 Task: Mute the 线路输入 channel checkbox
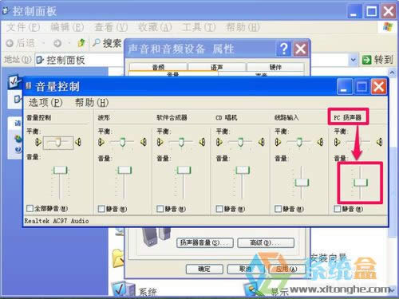tap(278, 209)
